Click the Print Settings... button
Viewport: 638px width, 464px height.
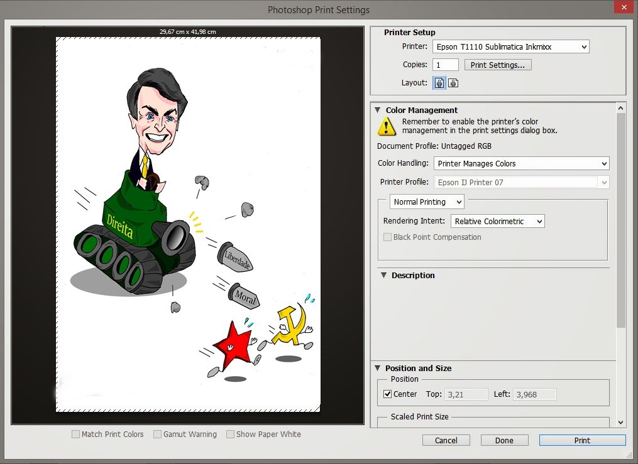(498, 65)
